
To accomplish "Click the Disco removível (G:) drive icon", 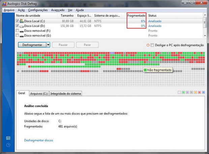I will coord(22,36).
